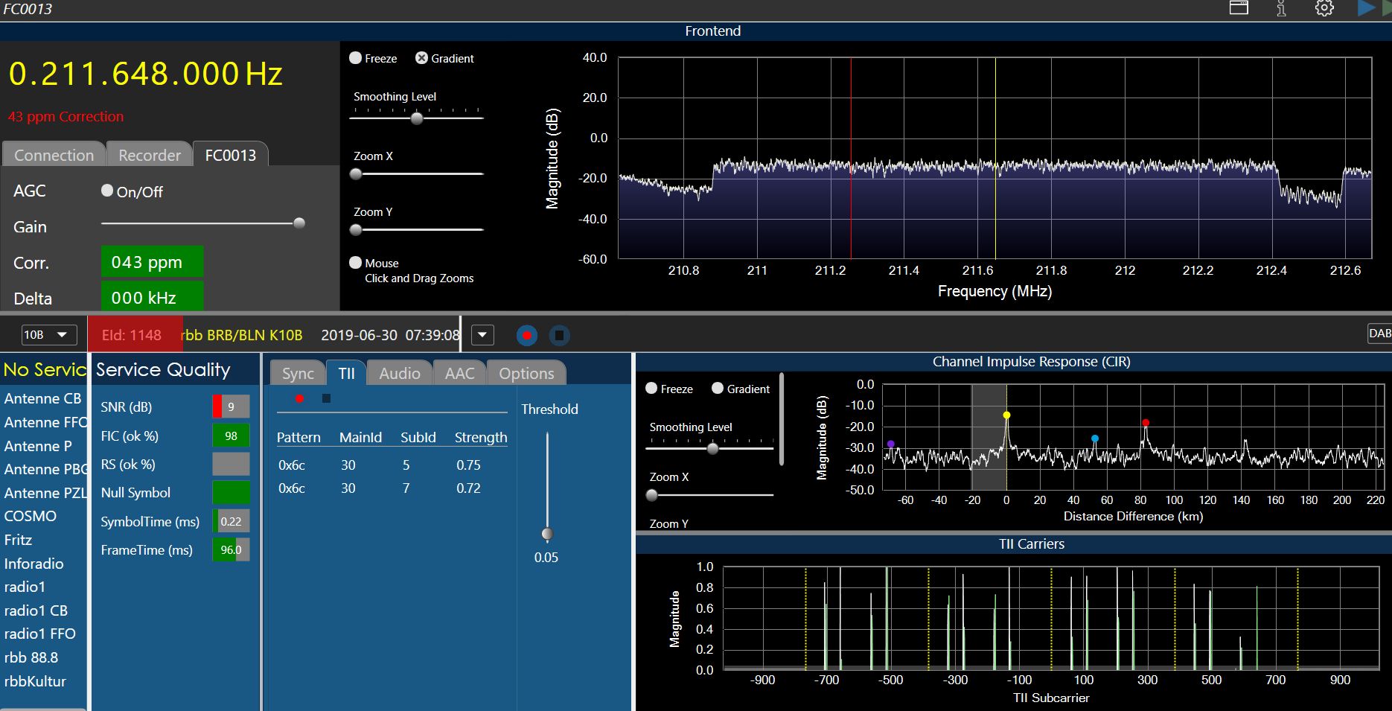This screenshot has height=711, width=1392.
Task: Toggle the AGC On/Off radio button
Action: point(107,191)
